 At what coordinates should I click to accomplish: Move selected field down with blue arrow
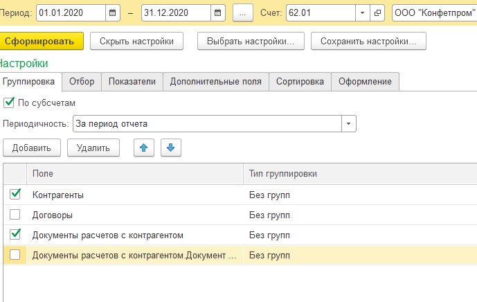pyautogui.click(x=171, y=148)
